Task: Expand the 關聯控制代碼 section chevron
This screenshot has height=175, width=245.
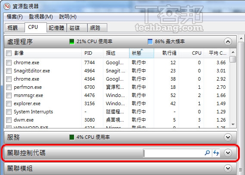Action: (228, 153)
